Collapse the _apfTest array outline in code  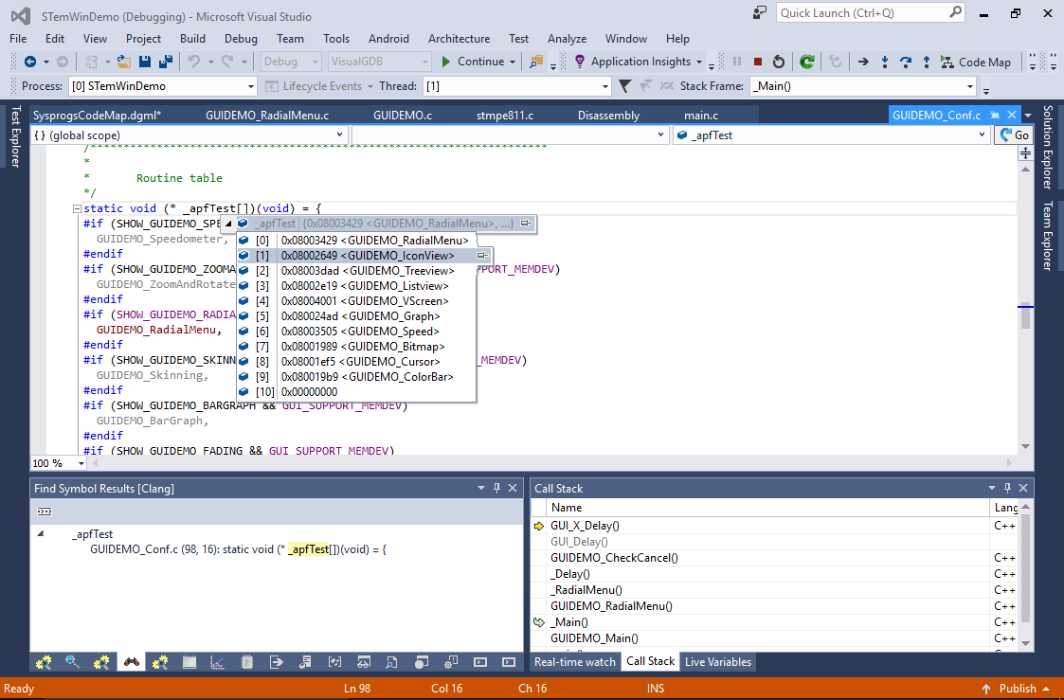[x=77, y=208]
